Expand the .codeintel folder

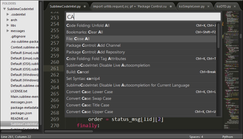8,15
